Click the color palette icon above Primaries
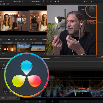The height and width of the screenshot is (103, 103). [4, 65]
